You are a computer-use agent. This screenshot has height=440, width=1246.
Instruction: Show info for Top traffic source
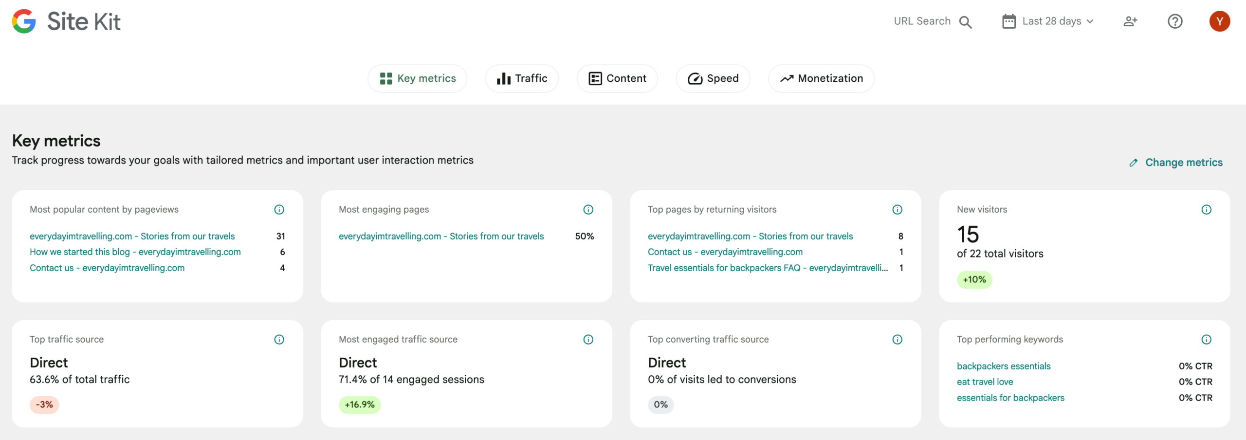click(279, 340)
